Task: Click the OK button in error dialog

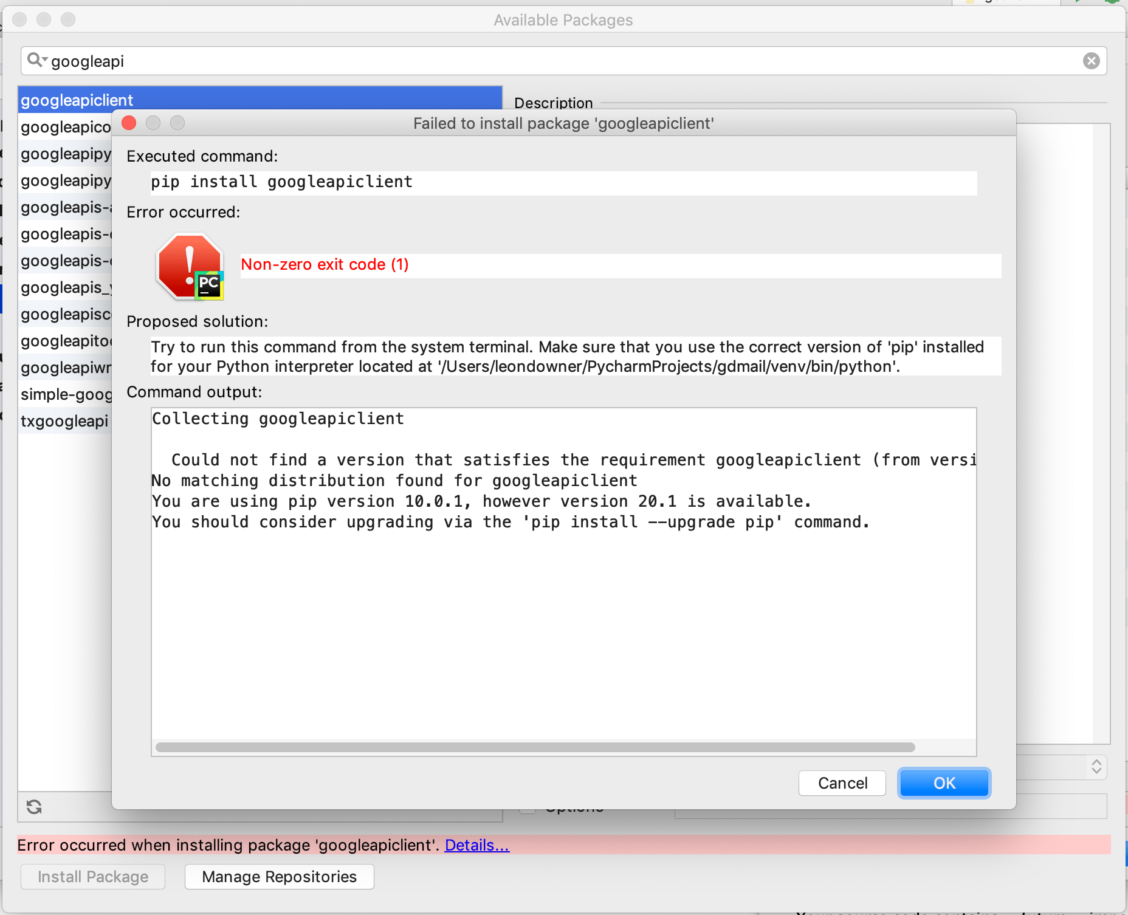Action: coord(944,783)
